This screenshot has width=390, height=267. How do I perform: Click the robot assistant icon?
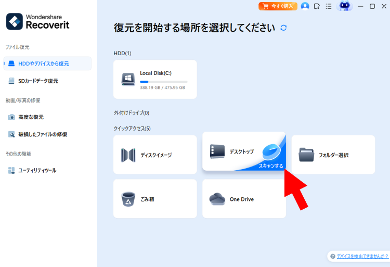pos(344,6)
